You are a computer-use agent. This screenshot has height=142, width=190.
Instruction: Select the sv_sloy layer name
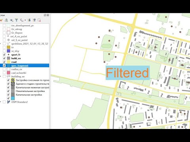click(x=15, y=51)
